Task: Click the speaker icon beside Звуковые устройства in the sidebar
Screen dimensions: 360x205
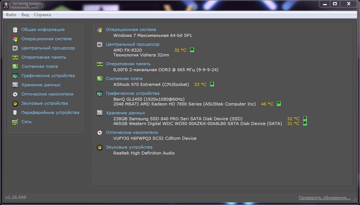Action: (15, 103)
